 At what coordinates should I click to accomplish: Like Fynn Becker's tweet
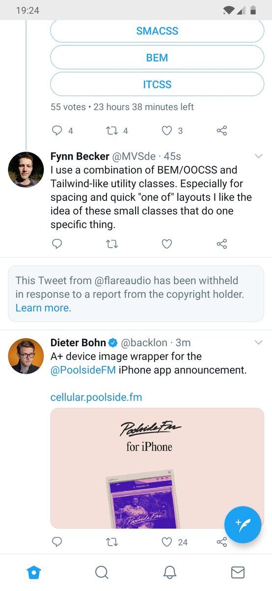point(167,244)
